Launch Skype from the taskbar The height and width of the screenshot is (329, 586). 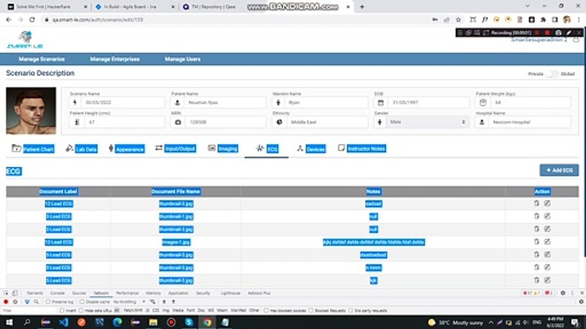(189, 322)
